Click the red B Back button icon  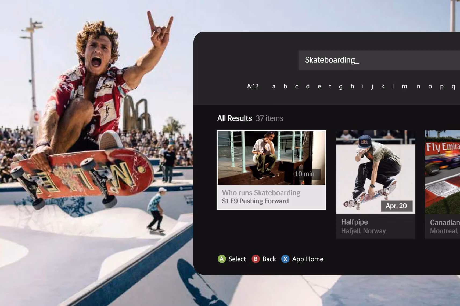[x=256, y=259]
